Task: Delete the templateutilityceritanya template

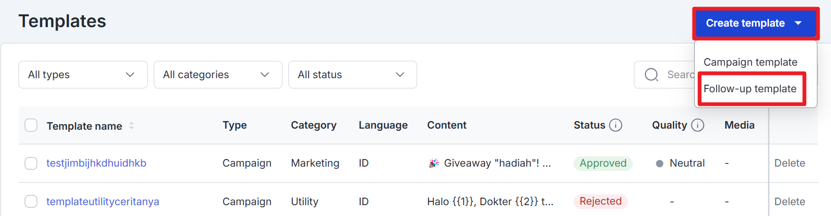Action: pyautogui.click(x=790, y=201)
